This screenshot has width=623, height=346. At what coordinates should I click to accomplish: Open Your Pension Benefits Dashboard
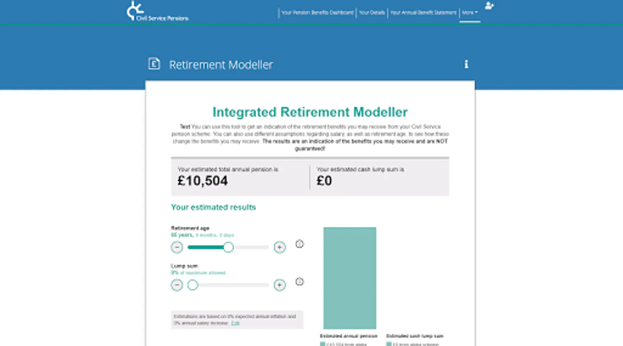click(x=317, y=13)
